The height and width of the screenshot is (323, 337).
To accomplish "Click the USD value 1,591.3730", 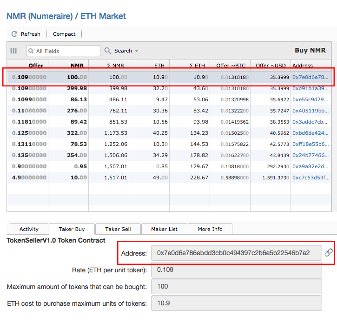I will point(276,178).
